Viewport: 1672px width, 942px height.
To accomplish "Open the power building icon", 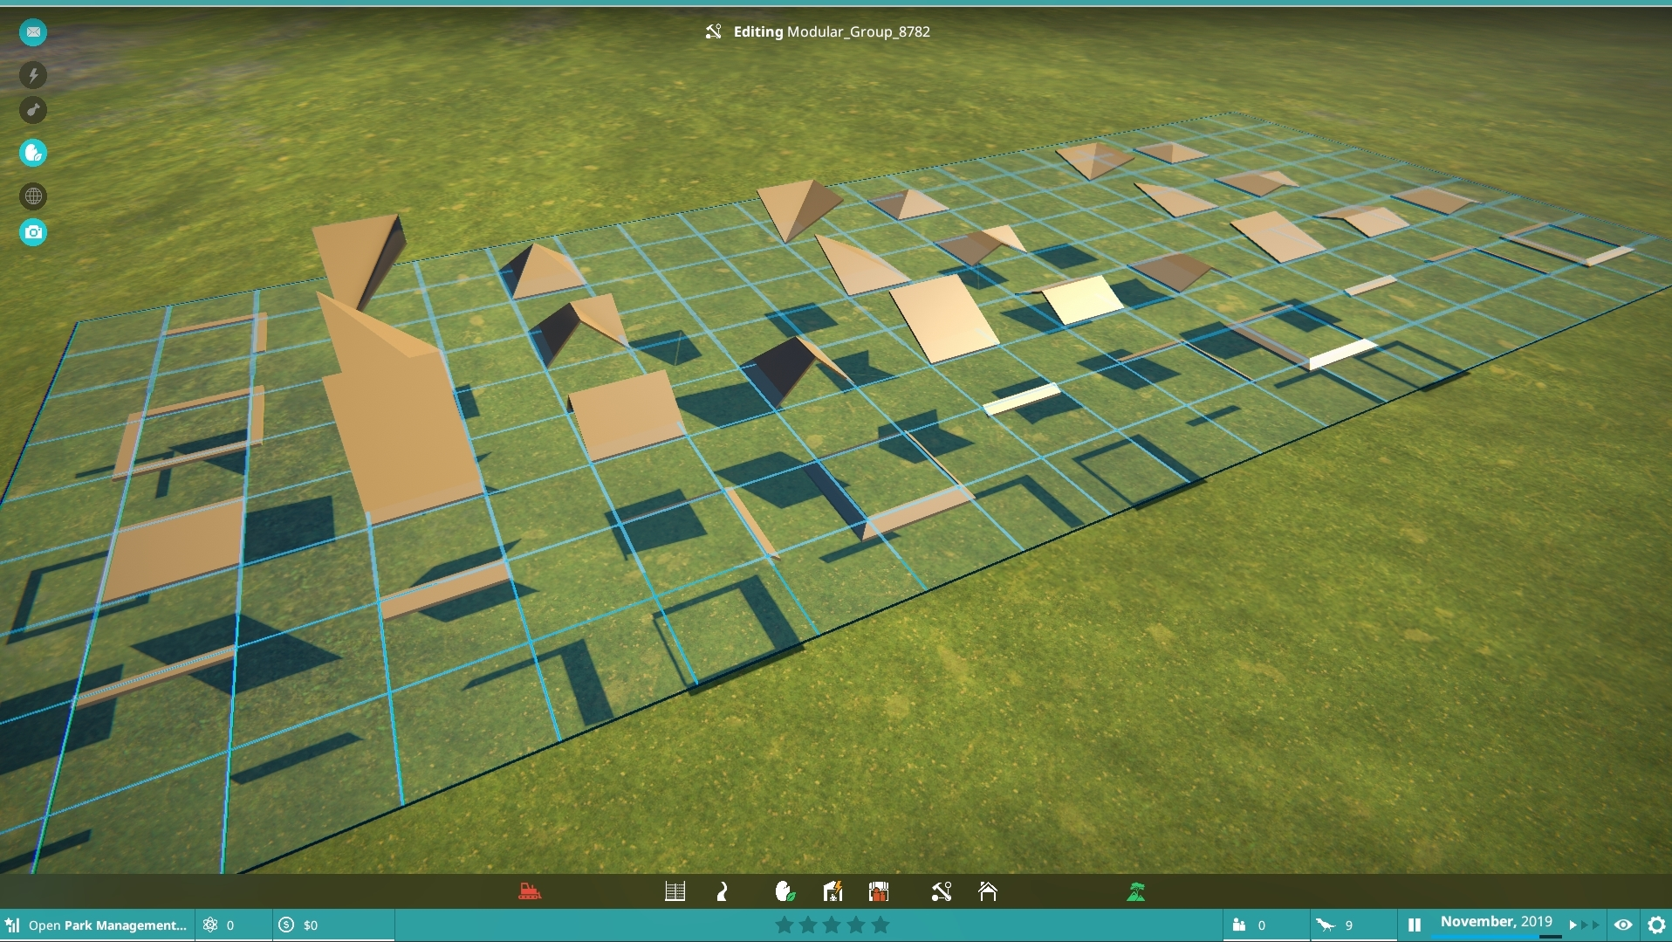I will click(x=833, y=891).
